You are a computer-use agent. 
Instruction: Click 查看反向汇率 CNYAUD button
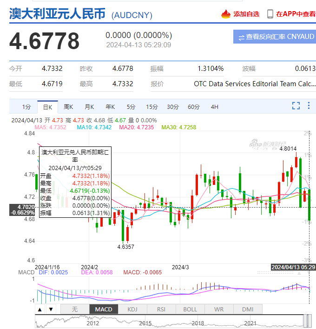pyautogui.click(x=274, y=37)
